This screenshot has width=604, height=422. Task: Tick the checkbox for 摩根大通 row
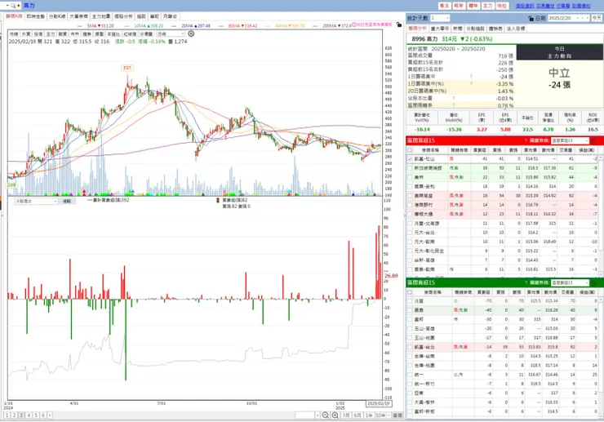410,215
